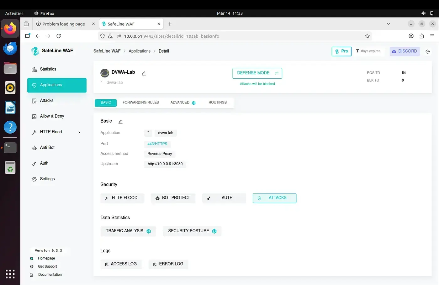Open Firefox View icon
439x285 pixels.
pyautogui.click(x=26, y=24)
